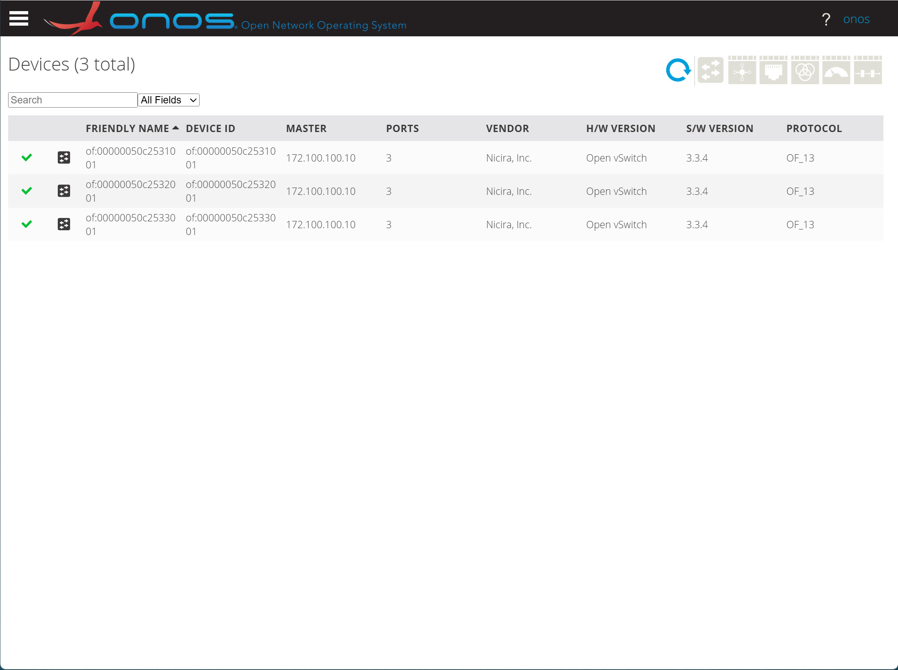Click the availability checkmark on the second device
The width and height of the screenshot is (898, 670).
tap(27, 191)
